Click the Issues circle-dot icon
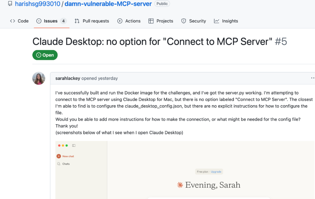The width and height of the screenshot is (315, 199). [x=39, y=21]
